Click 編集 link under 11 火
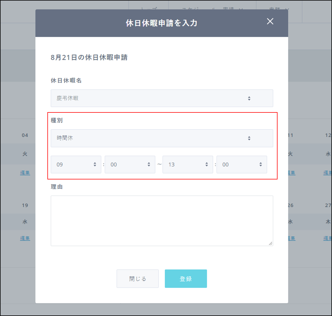 (291, 173)
